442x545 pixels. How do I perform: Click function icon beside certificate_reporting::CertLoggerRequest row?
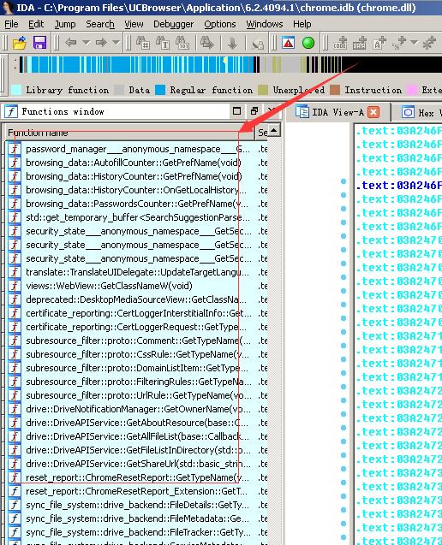pyautogui.click(x=15, y=327)
